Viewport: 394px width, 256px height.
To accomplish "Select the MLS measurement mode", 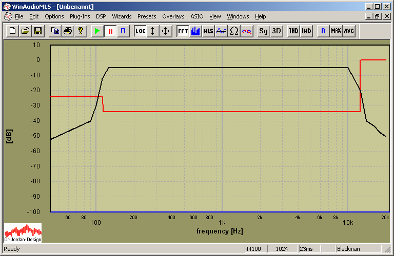I will (208, 31).
